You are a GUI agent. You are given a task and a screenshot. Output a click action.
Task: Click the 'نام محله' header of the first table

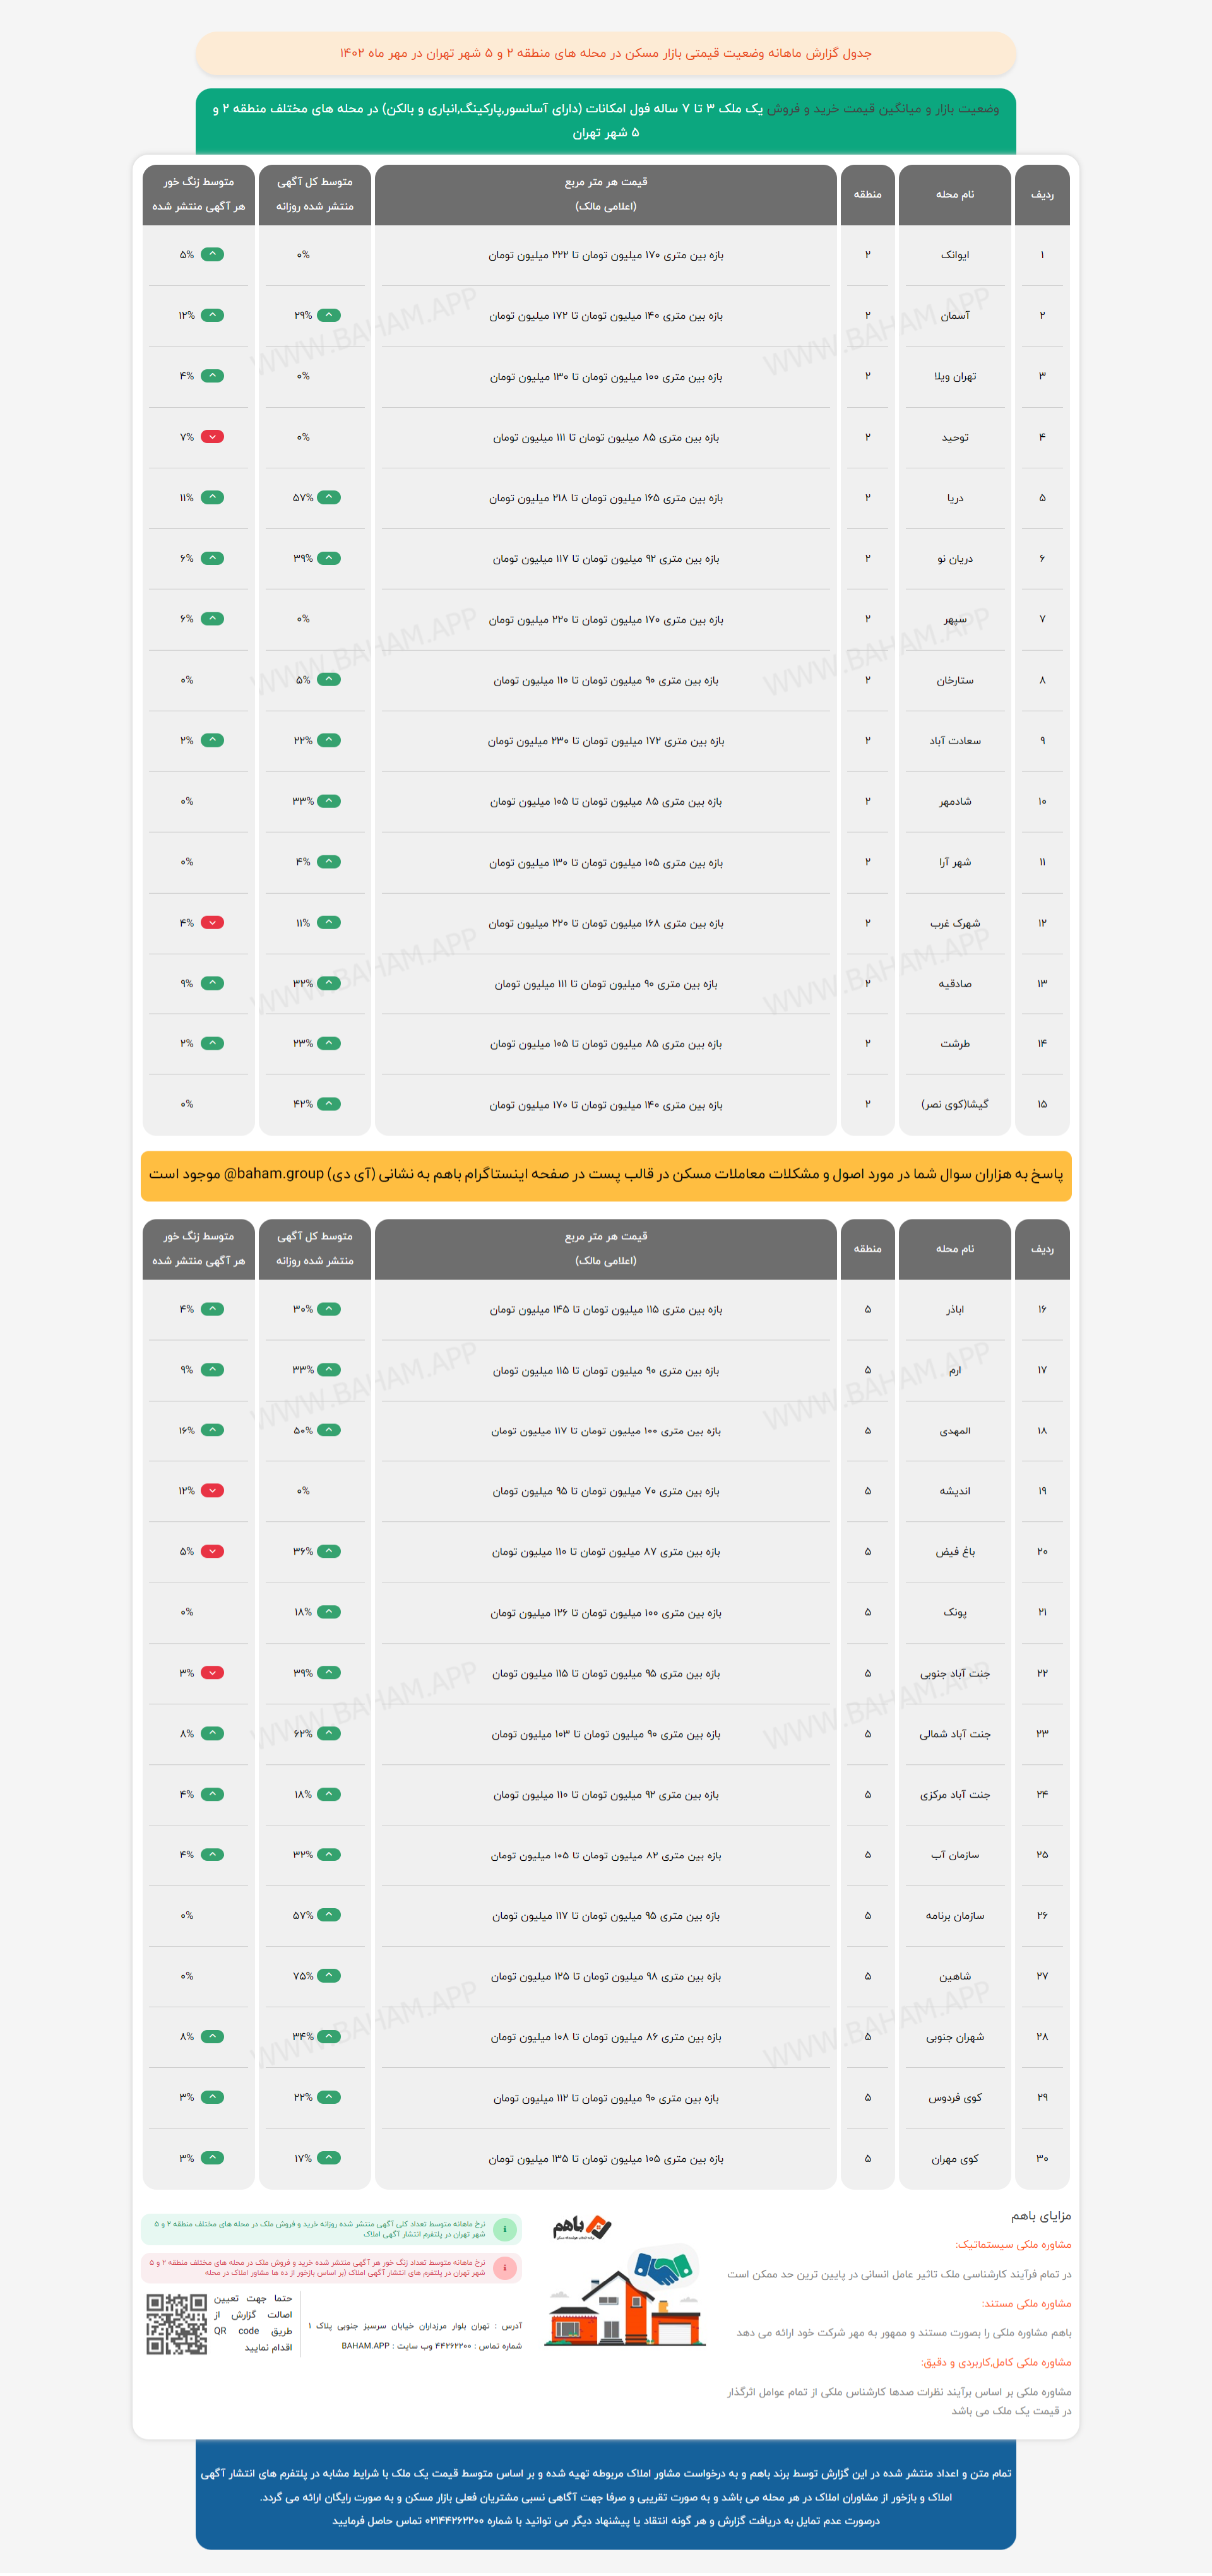(954, 194)
